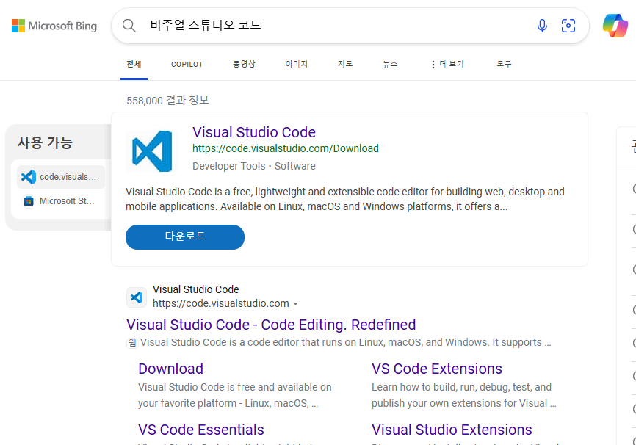The height and width of the screenshot is (445, 636).
Task: Open the Download sitelink
Action: [171, 369]
